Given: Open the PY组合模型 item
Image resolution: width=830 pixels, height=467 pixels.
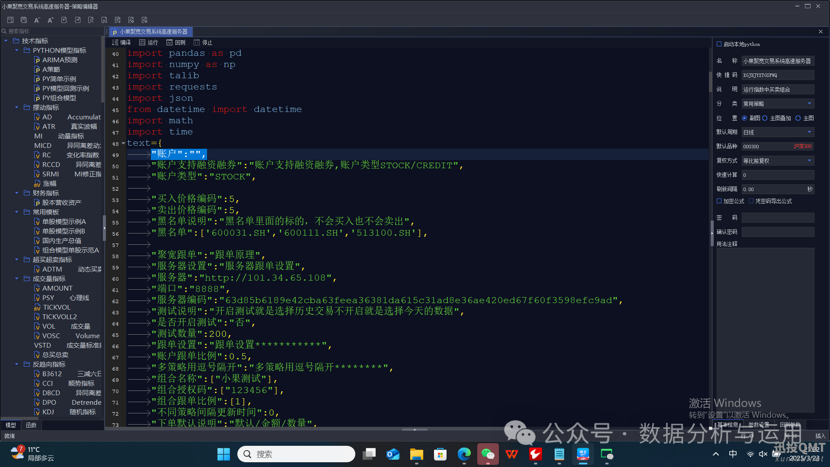Looking at the screenshot, I should click(x=55, y=98).
